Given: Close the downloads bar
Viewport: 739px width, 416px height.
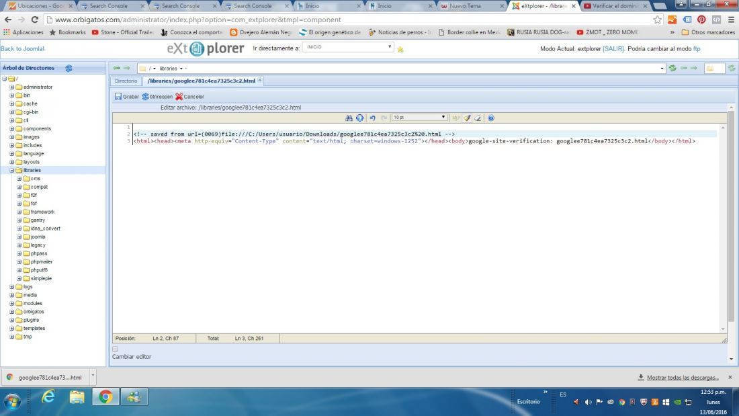Looking at the screenshot, I should [730, 377].
